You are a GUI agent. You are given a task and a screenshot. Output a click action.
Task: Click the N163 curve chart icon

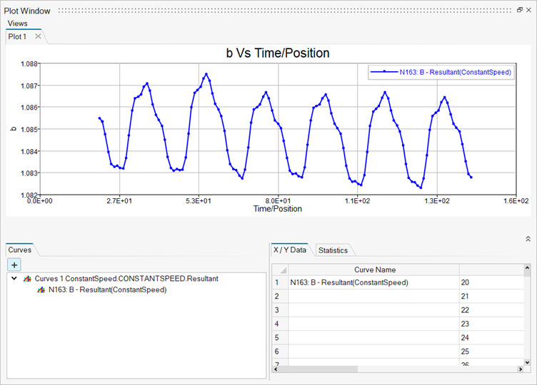(41, 289)
